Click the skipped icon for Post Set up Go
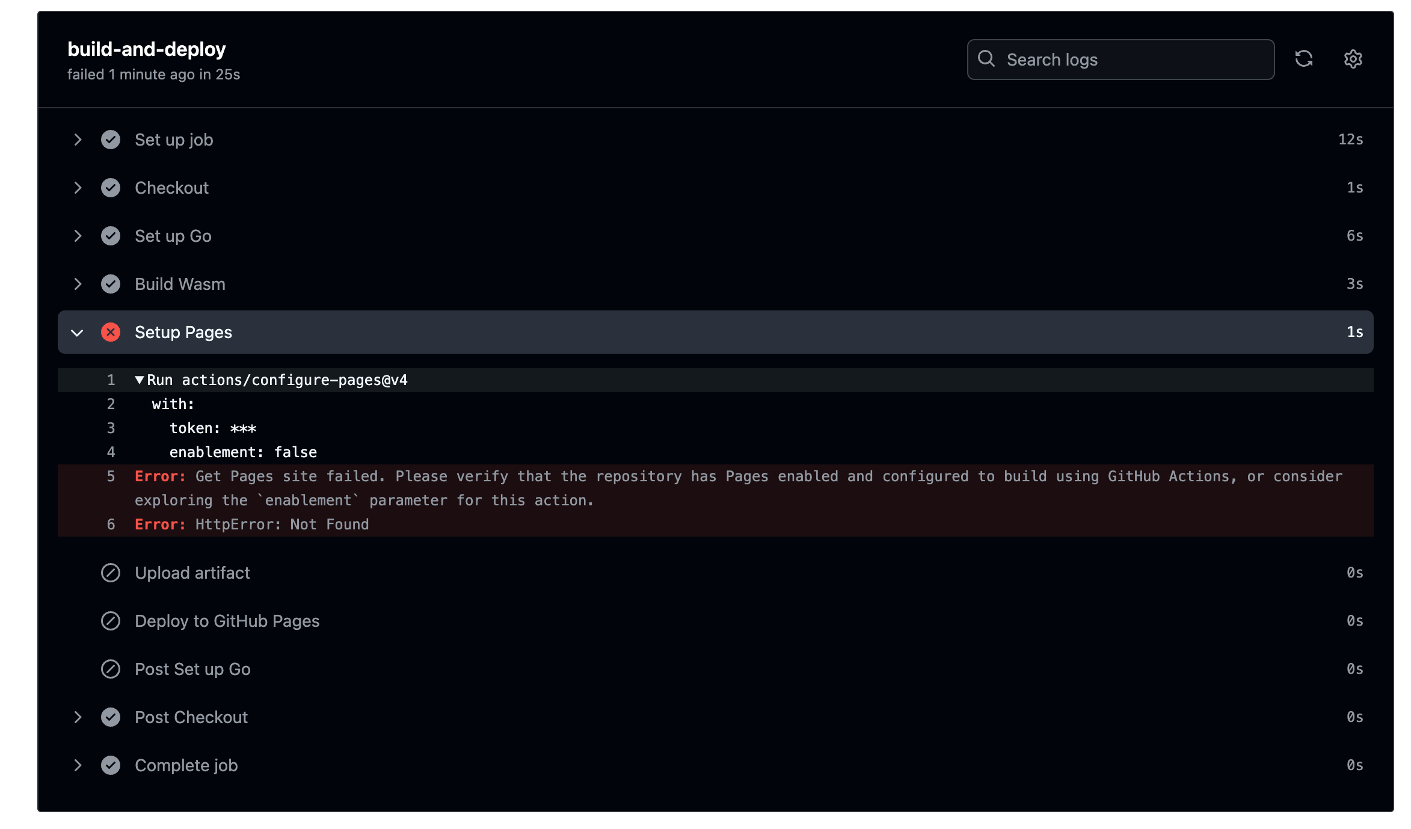1411x829 pixels. (x=111, y=669)
